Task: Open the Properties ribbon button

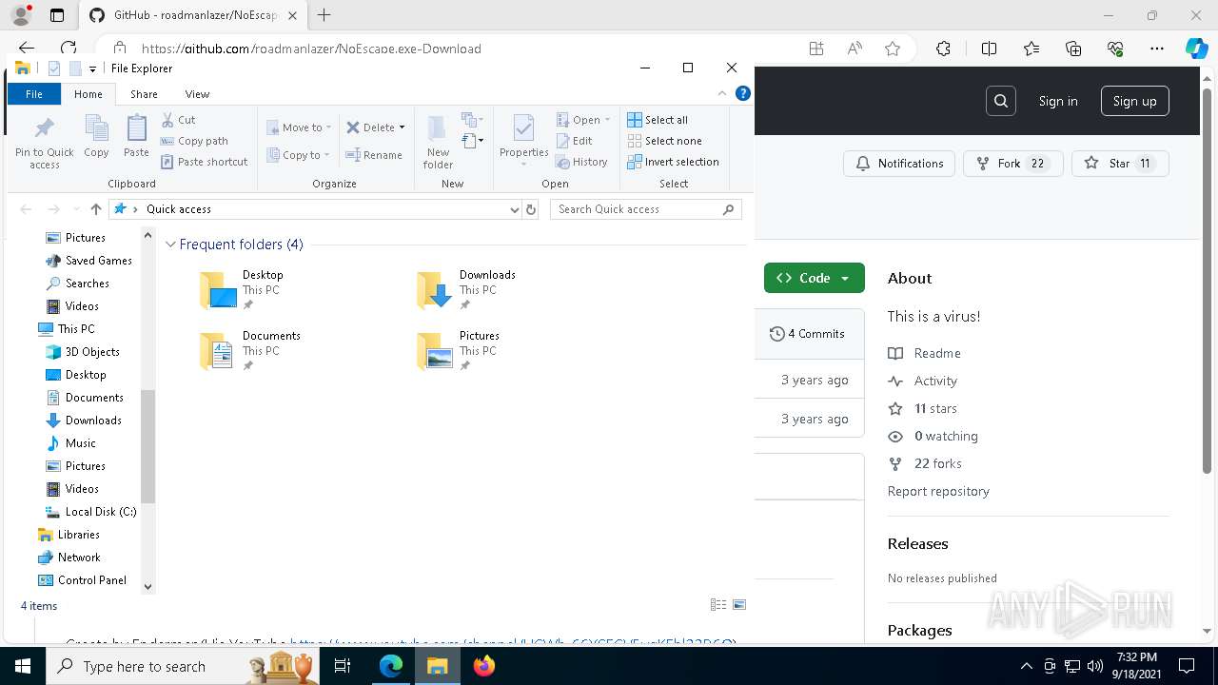Action: click(524, 141)
